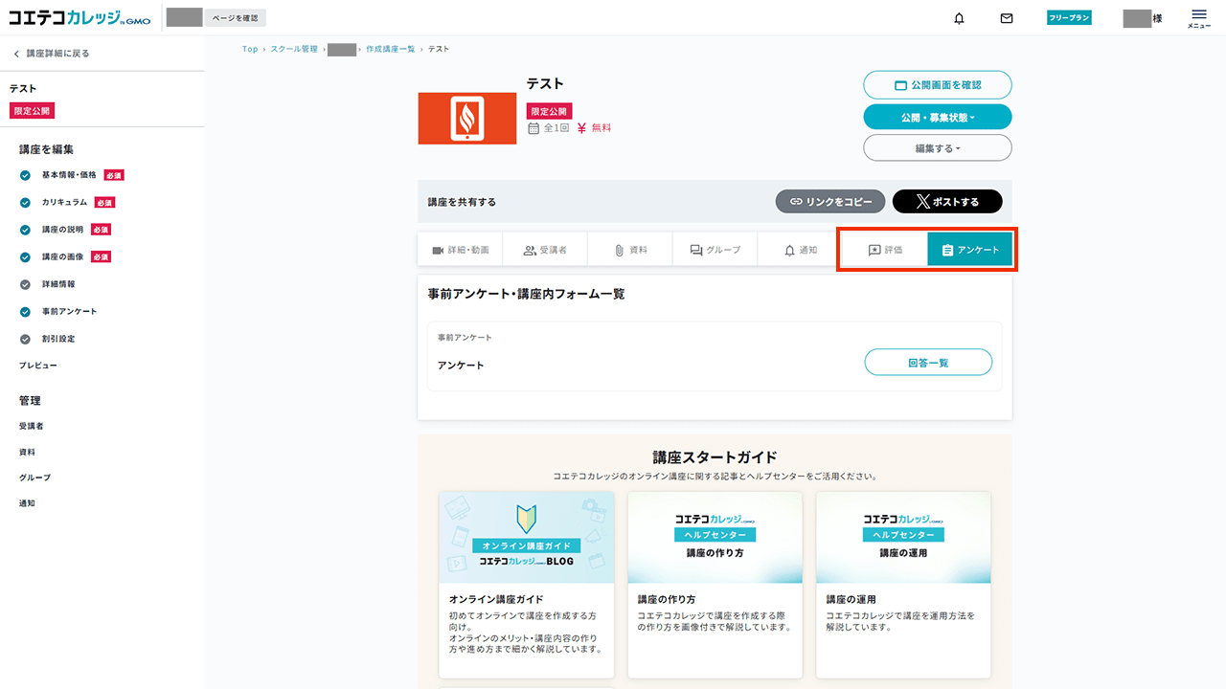
Task: Click the 事前アンケート checkmark circle
Action: click(25, 311)
